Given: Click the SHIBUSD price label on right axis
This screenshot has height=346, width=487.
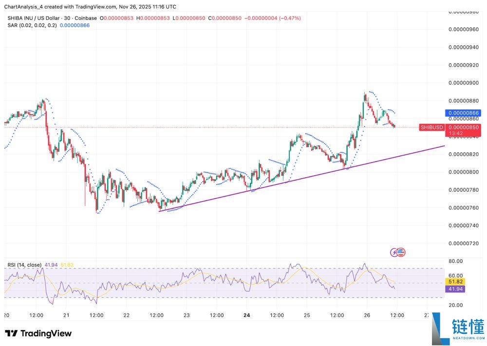Looking at the screenshot, I should click(x=431, y=127).
